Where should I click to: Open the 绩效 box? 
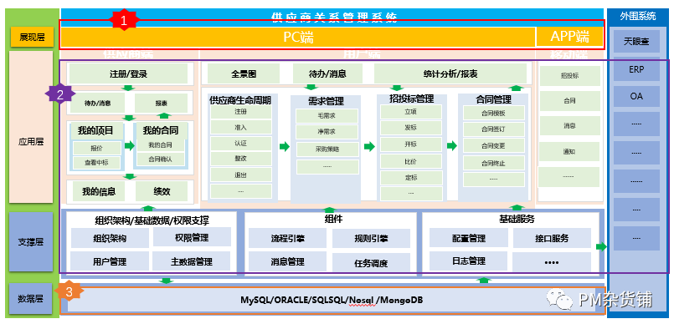162,191
